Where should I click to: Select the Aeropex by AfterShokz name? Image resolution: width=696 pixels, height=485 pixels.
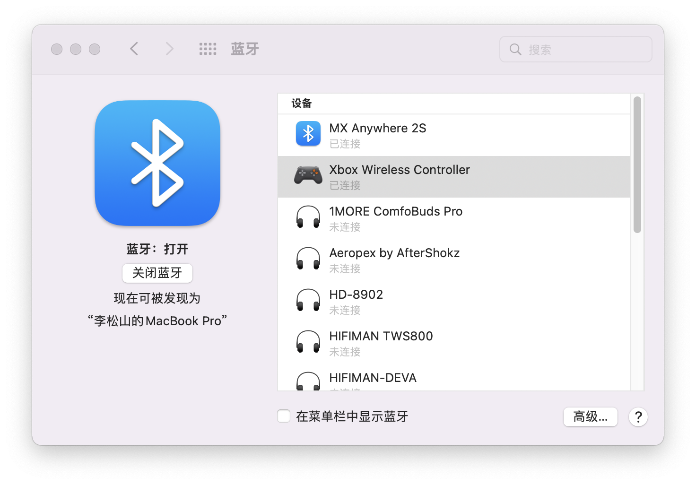[x=394, y=253]
